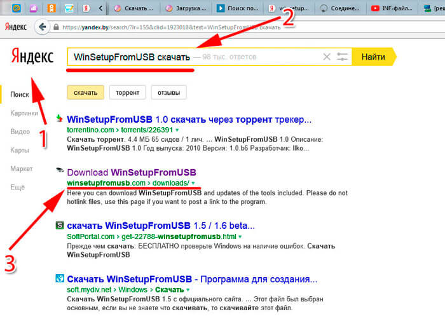Click the tab strip left scroll chevron
The height and width of the screenshot is (321, 445).
(x=100, y=8)
